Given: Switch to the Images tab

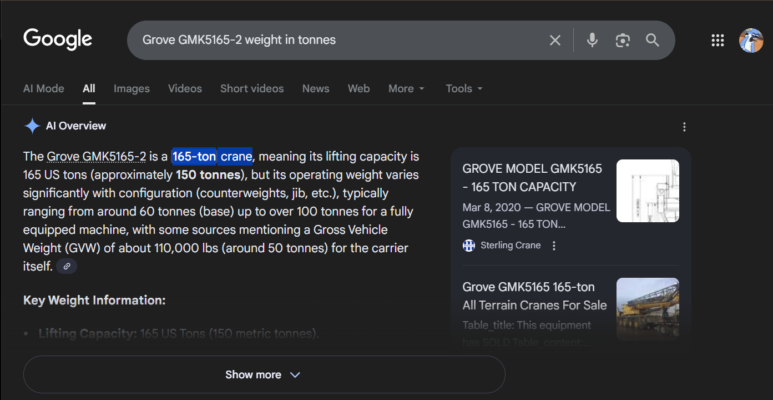Looking at the screenshot, I should pyautogui.click(x=132, y=88).
